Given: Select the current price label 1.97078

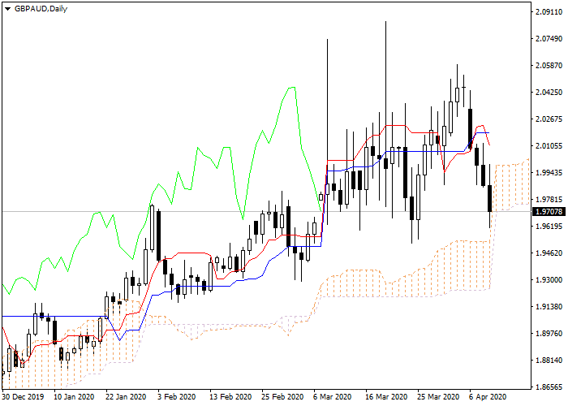Looking at the screenshot, I should 549,211.
